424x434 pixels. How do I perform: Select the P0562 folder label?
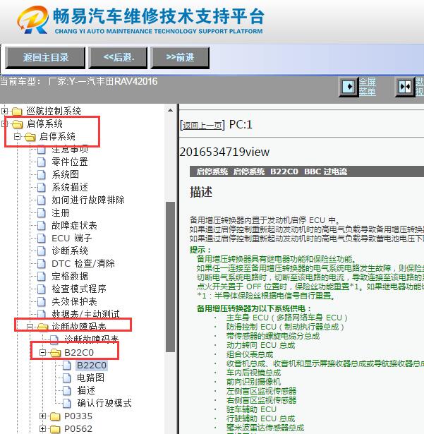click(x=78, y=429)
